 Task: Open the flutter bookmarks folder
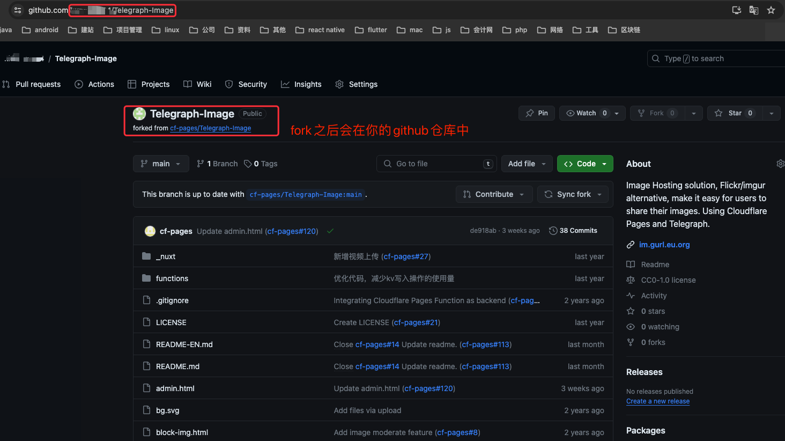tap(371, 30)
